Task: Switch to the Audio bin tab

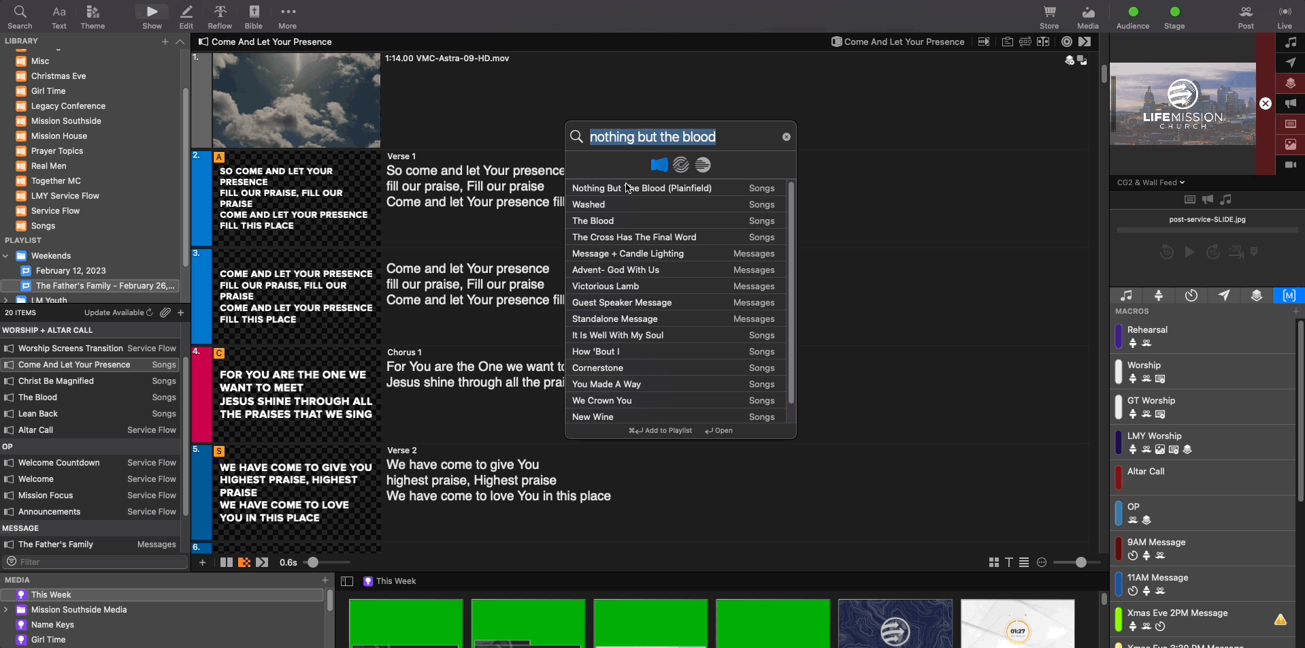Action: point(1127,295)
